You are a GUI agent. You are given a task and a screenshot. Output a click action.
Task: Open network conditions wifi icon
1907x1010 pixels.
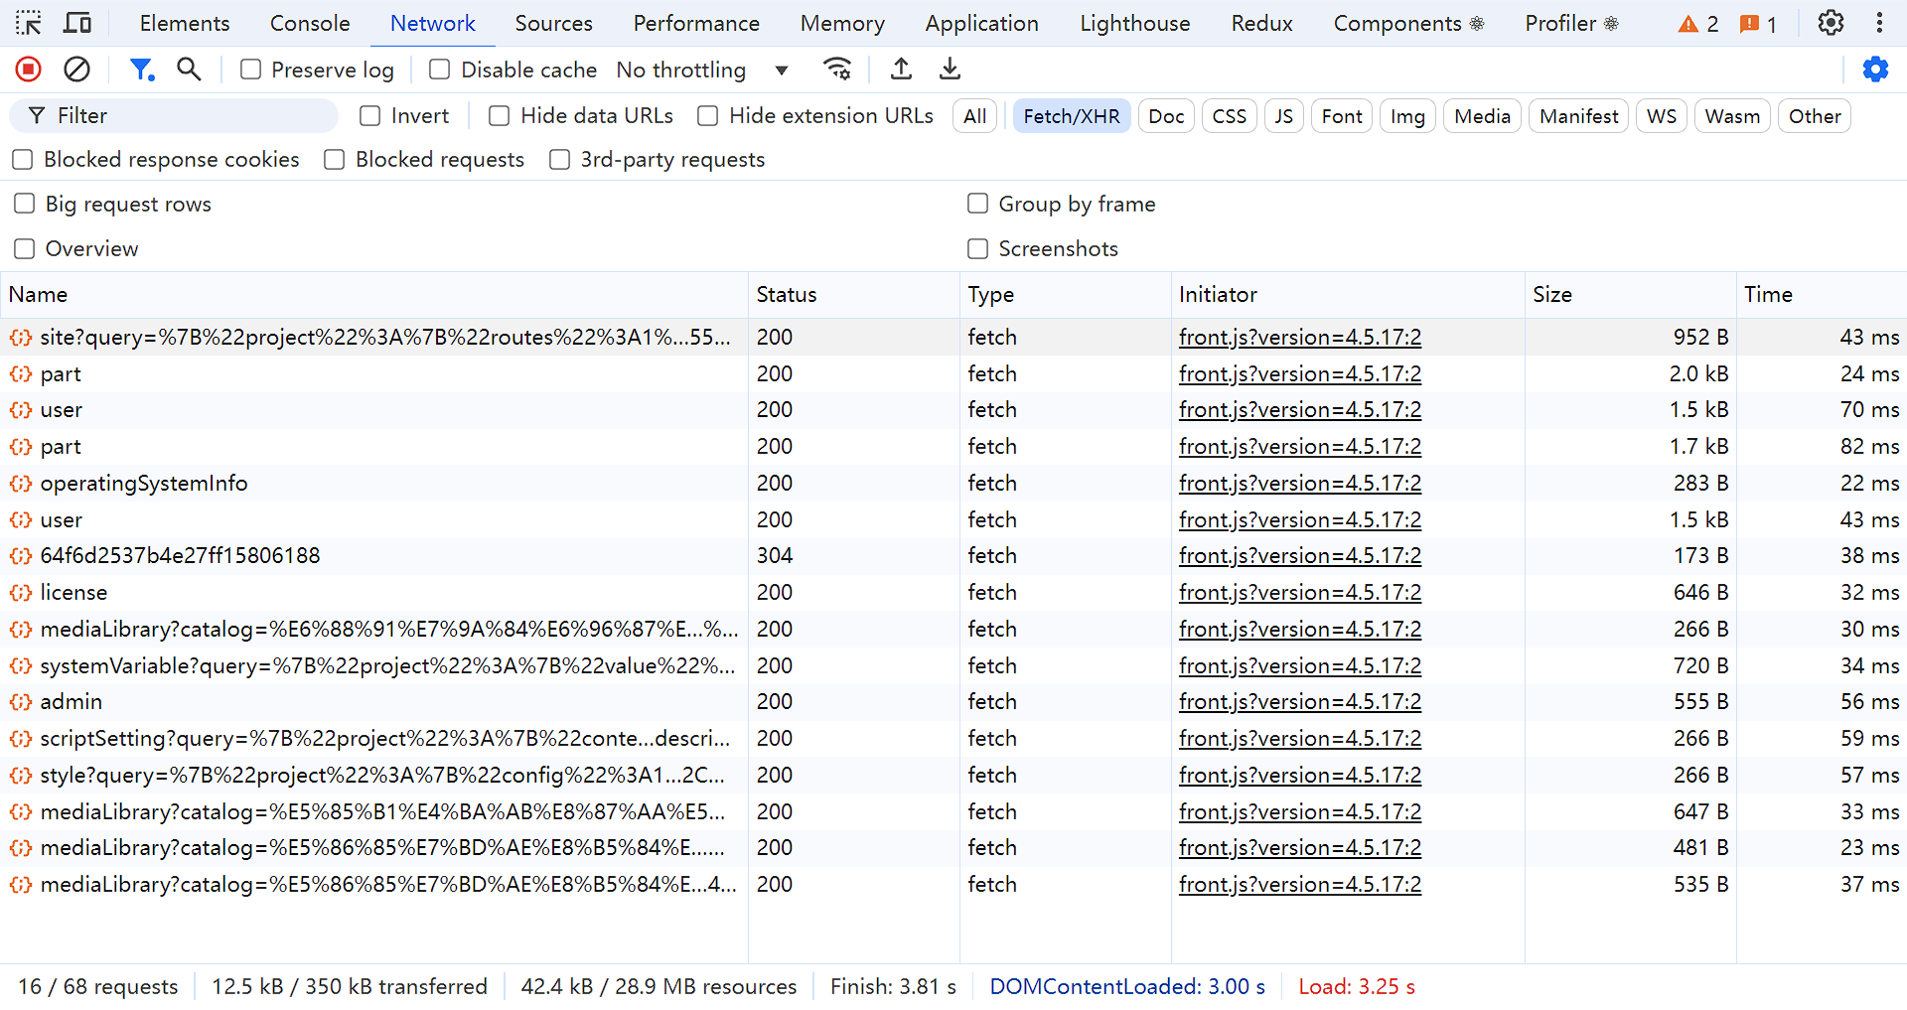(x=837, y=70)
